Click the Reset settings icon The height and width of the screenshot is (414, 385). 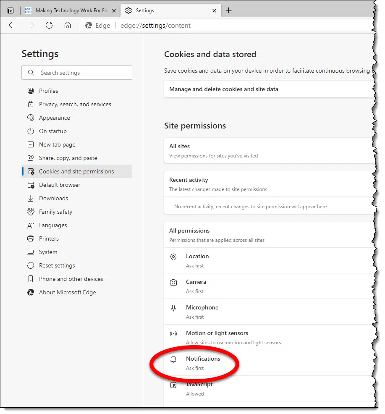[x=31, y=265]
